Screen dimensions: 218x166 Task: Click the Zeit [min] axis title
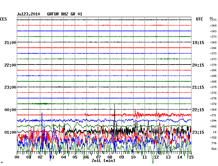point(103,161)
